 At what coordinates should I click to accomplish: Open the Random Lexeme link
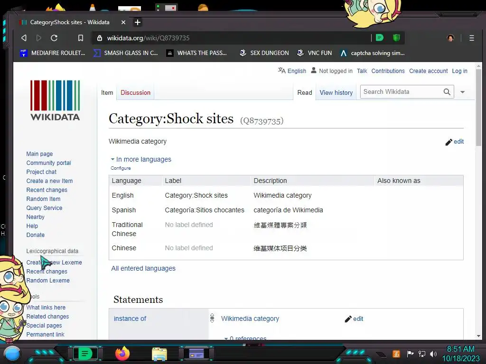[48, 281]
